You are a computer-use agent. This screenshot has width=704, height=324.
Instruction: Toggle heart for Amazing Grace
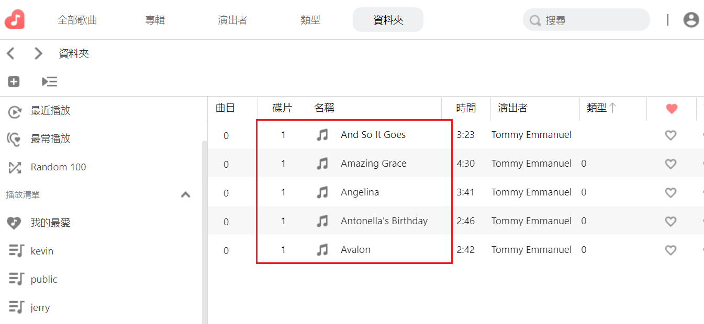(671, 164)
